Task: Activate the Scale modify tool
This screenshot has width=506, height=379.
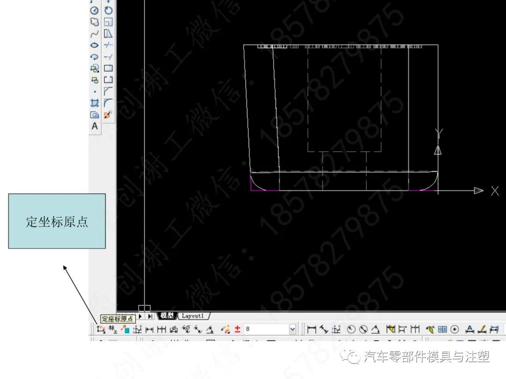Action: [x=108, y=22]
